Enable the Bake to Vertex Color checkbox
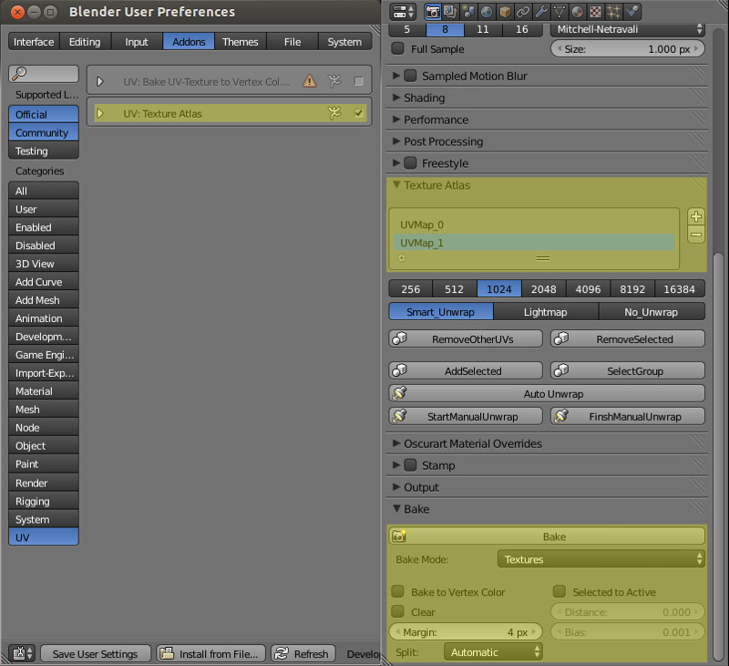This screenshot has height=666, width=729. point(398,592)
